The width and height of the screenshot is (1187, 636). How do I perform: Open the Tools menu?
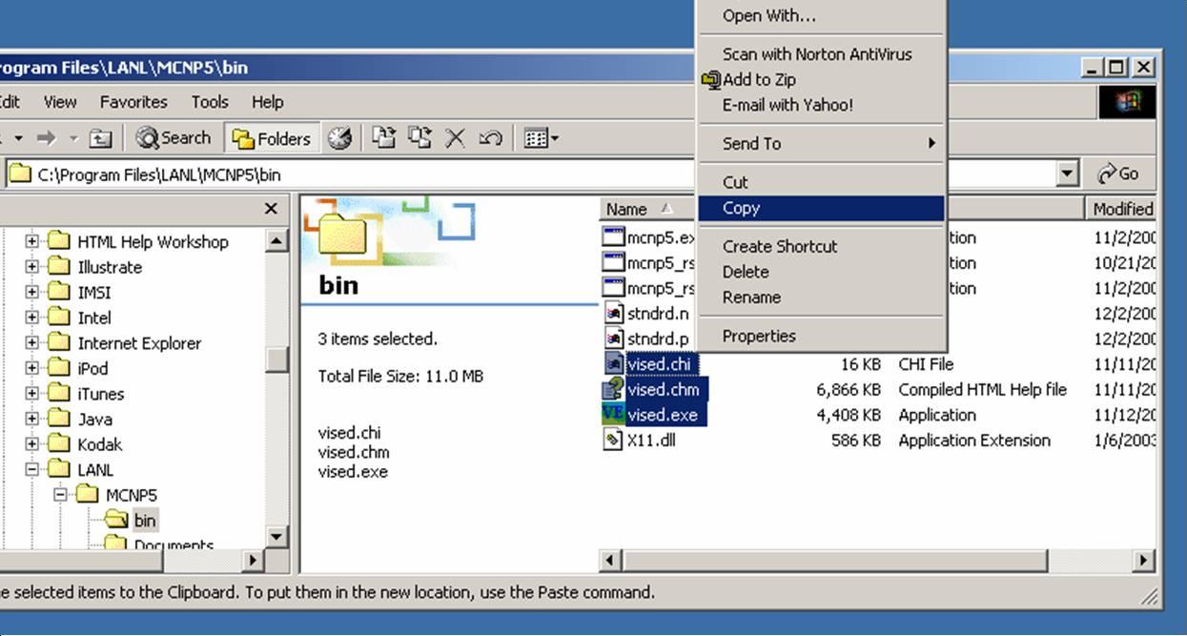click(x=210, y=102)
